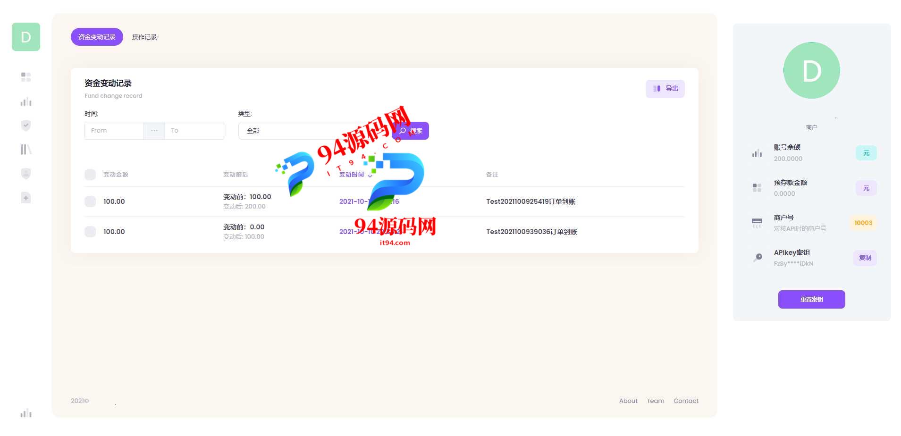Image resolution: width=901 pixels, height=436 pixels.
Task: Switch to 资金变动记录 tab
Action: pos(97,37)
